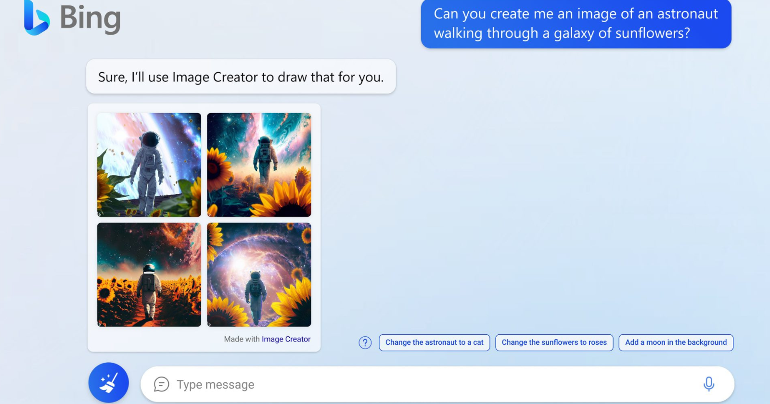The height and width of the screenshot is (404, 770).
Task: Open the Image Creator link
Action: click(x=286, y=339)
